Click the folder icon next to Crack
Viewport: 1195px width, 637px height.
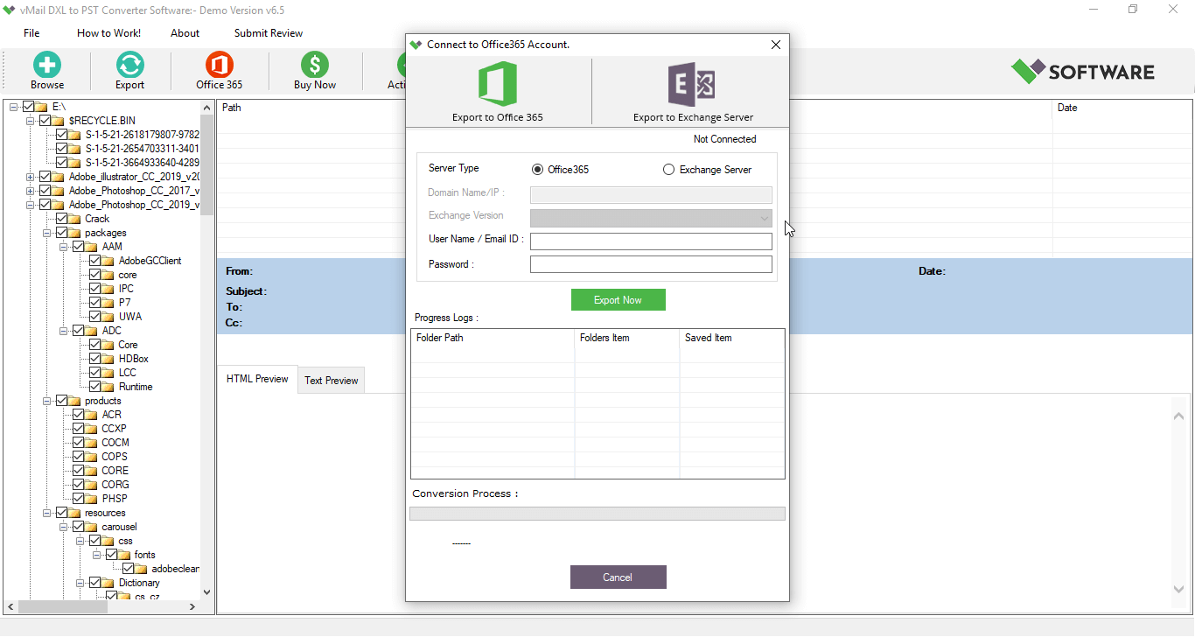pyautogui.click(x=75, y=219)
